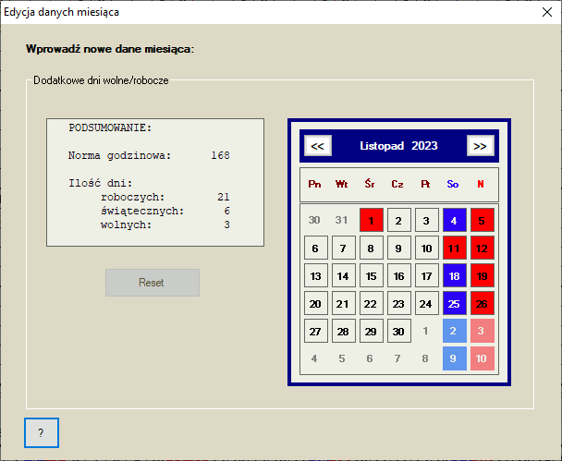The height and width of the screenshot is (461, 562).
Task: Go to previous month with << button
Action: click(x=317, y=146)
